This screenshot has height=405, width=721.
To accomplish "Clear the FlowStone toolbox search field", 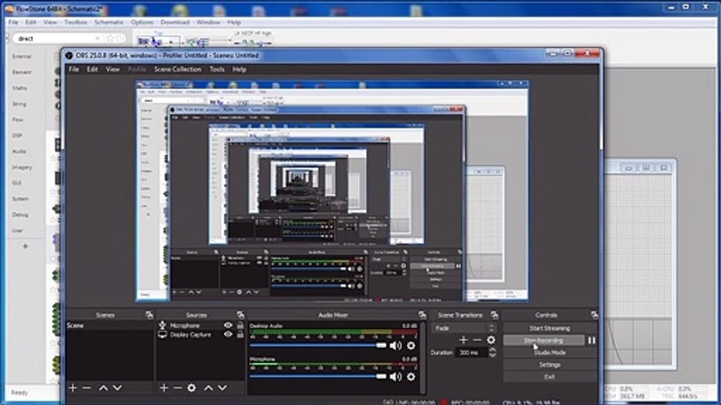I will click(x=97, y=38).
